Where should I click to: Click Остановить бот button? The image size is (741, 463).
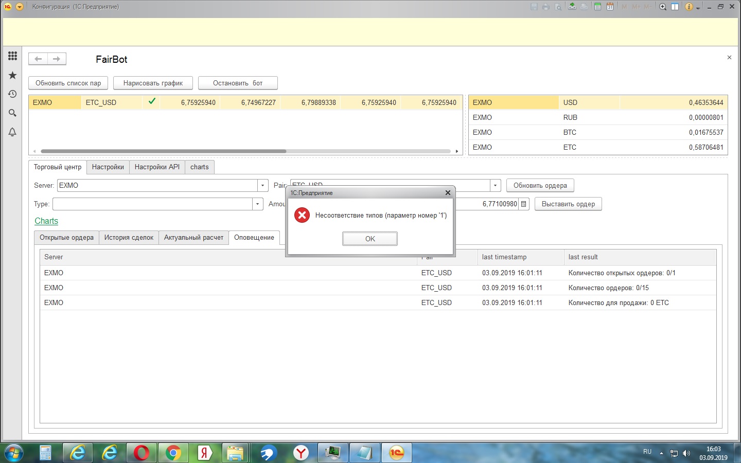pyautogui.click(x=238, y=83)
